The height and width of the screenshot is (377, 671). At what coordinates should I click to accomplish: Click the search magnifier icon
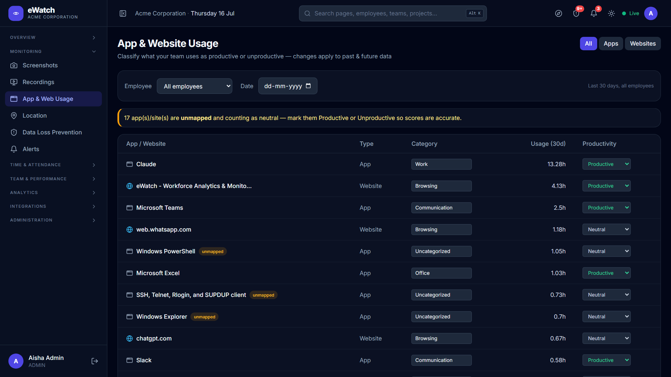(x=307, y=13)
